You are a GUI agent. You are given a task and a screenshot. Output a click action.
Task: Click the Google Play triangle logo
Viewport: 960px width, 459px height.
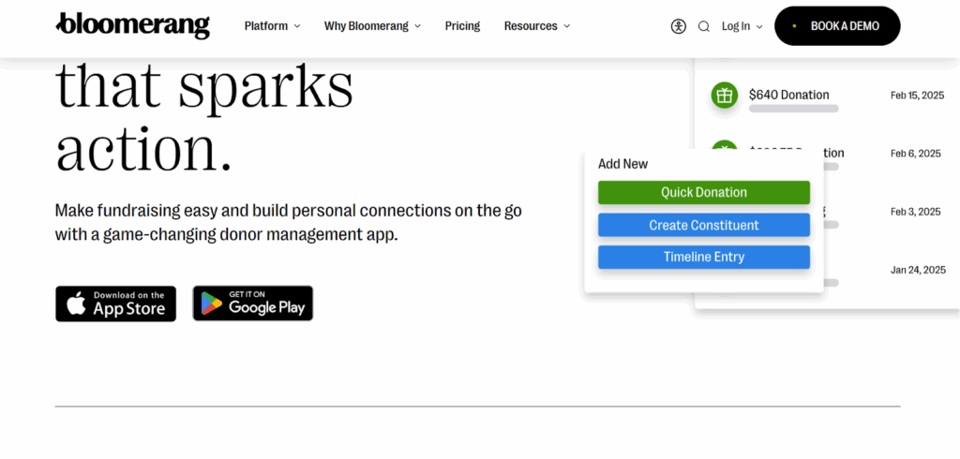[x=212, y=304]
